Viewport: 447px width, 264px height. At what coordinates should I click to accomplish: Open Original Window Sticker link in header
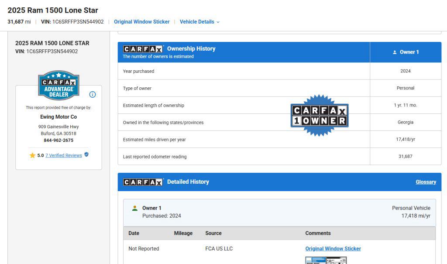pos(142,22)
